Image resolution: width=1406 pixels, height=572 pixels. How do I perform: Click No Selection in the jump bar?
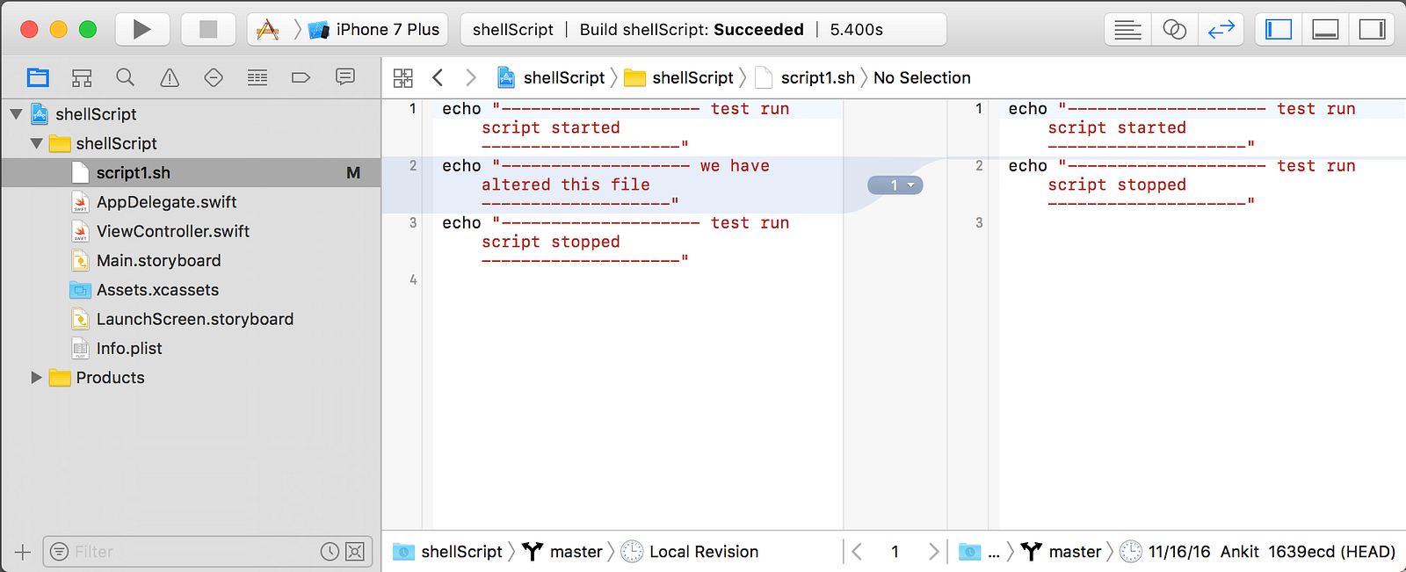pyautogui.click(x=922, y=77)
